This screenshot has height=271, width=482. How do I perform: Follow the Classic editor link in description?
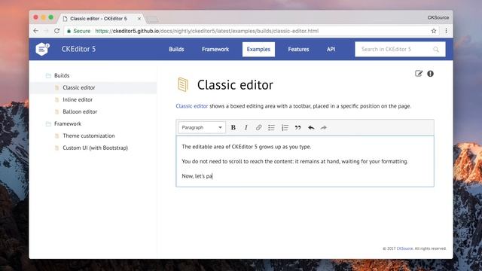[x=192, y=106]
